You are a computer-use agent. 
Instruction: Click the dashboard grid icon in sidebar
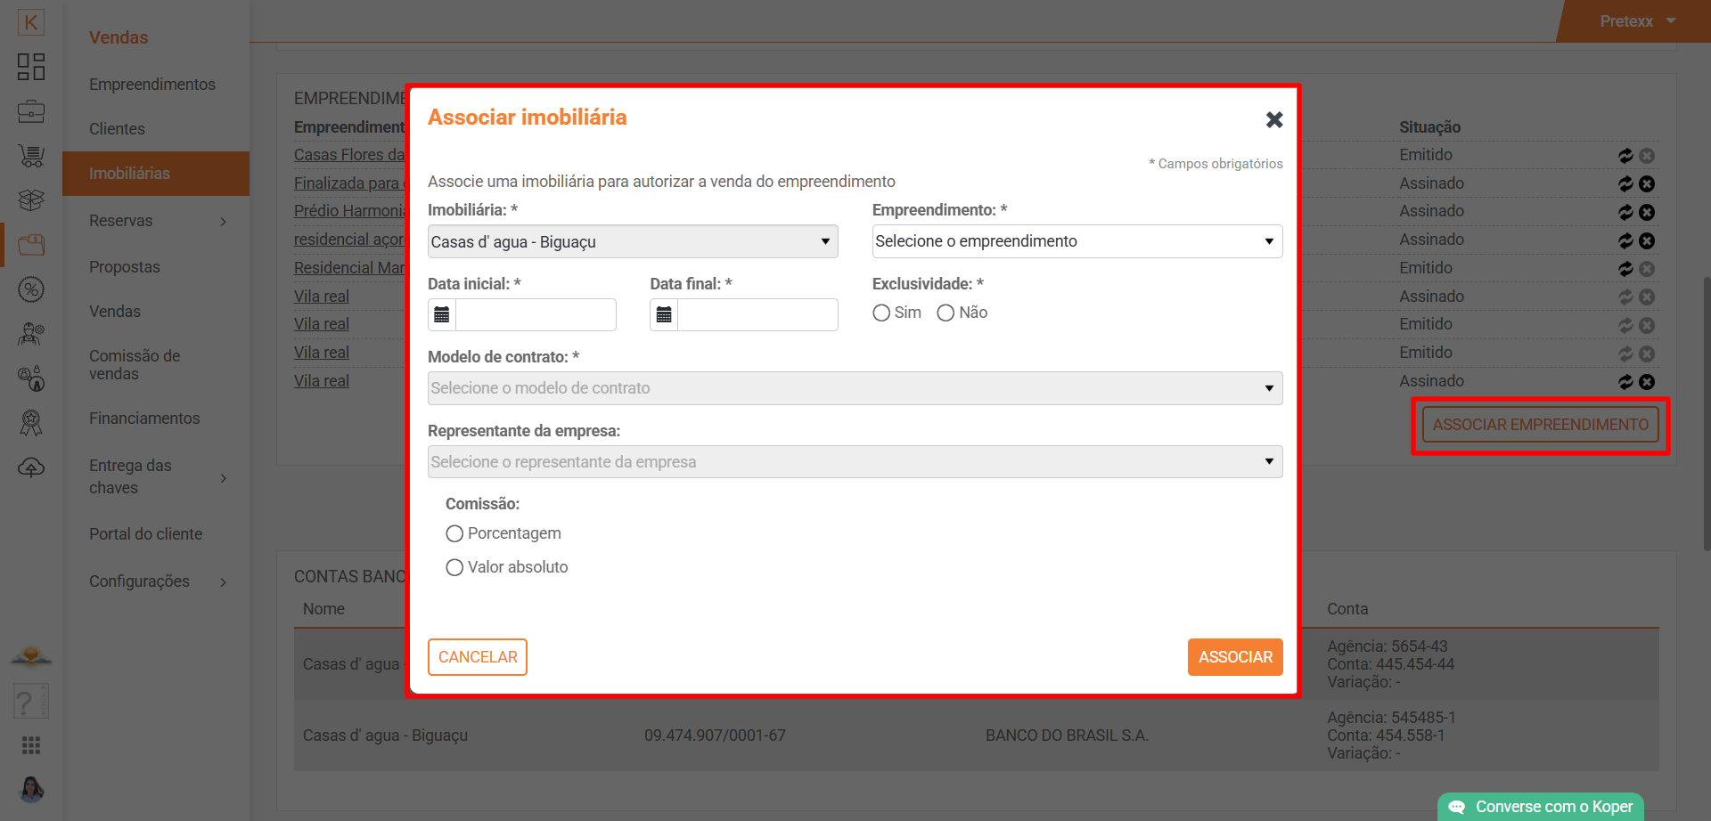[31, 67]
